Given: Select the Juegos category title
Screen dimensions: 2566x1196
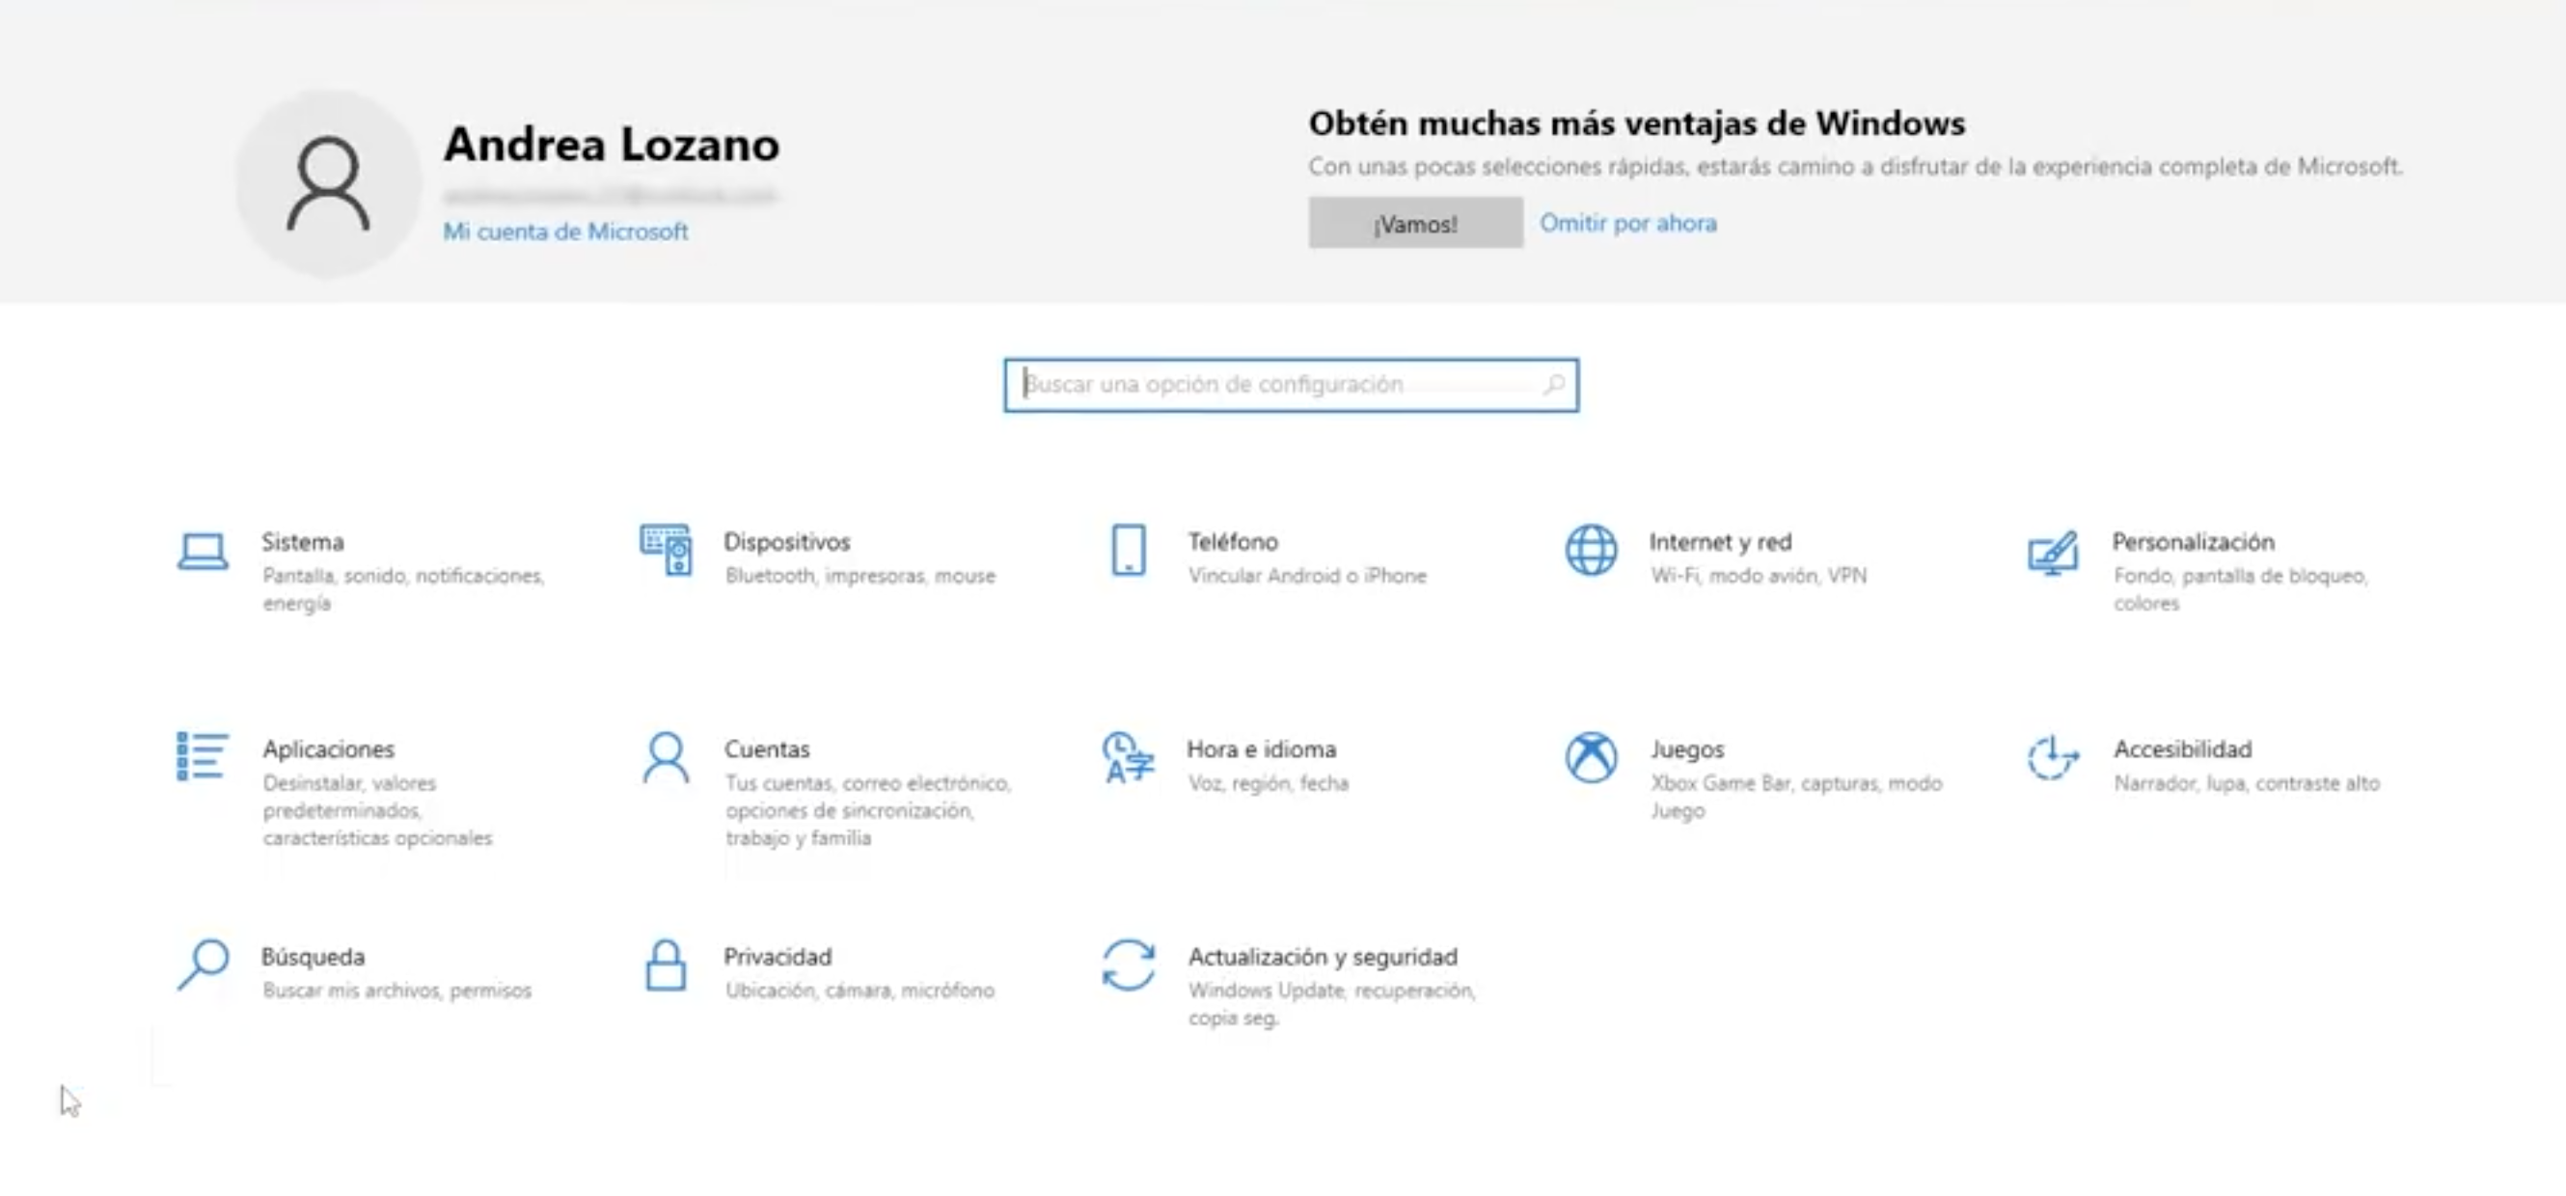Looking at the screenshot, I should (x=1686, y=748).
